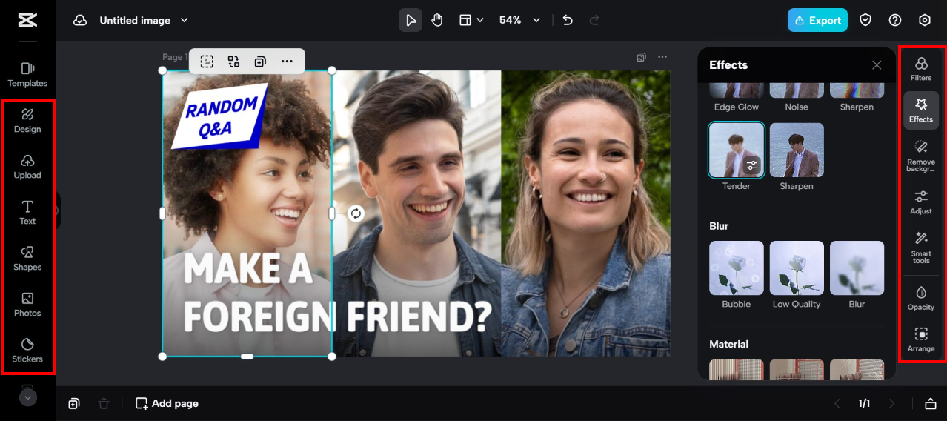
Task: Open the Design panel
Action: pyautogui.click(x=27, y=120)
